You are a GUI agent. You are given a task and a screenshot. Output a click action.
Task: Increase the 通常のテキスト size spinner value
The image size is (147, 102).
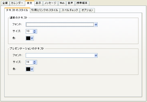tap(34, 30)
